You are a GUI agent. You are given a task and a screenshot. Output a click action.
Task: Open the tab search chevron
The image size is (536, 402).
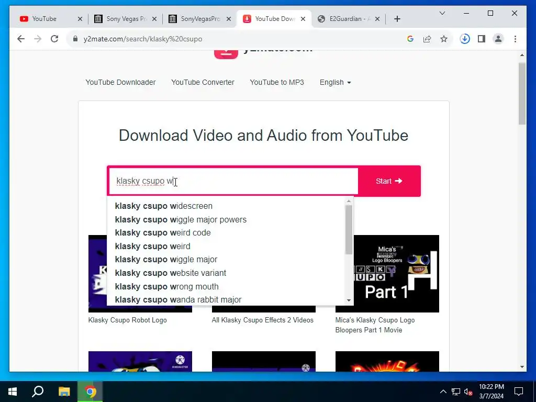[x=442, y=13]
